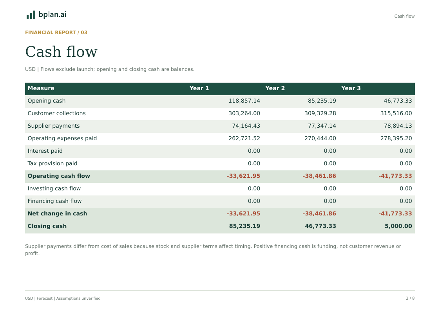Click Operating cash flow Year 2 value -38,461.86
The height and width of the screenshot is (311, 440).
point(319,176)
